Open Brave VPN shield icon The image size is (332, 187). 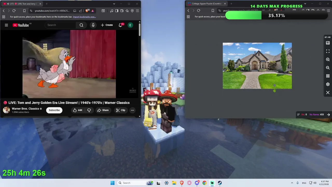pyautogui.click(x=132, y=11)
